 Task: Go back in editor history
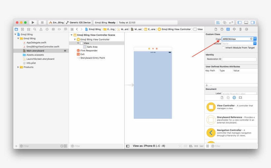pyautogui.click(x=77, y=29)
